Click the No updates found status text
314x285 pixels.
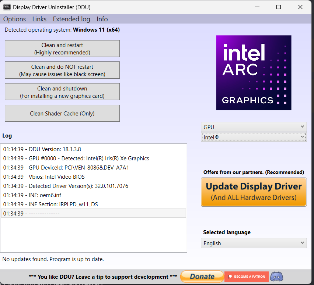pos(53,259)
